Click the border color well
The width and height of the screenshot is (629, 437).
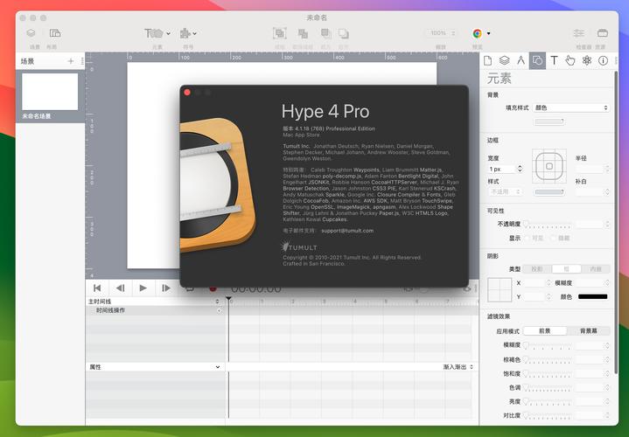point(549,192)
